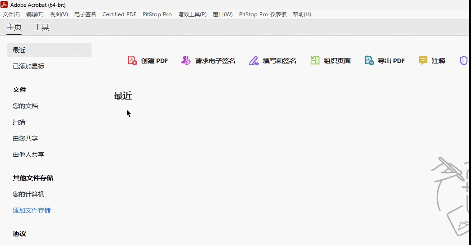The height and width of the screenshot is (245, 471).
Task: Select 最近 in the sidebar
Action: coord(49,50)
